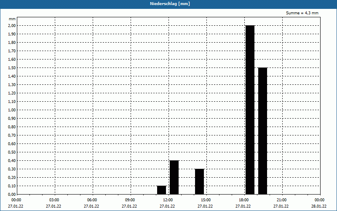Viewport: 337px width, 211px height.
Task: Click the 09:00 time label
Action: click(x=130, y=200)
